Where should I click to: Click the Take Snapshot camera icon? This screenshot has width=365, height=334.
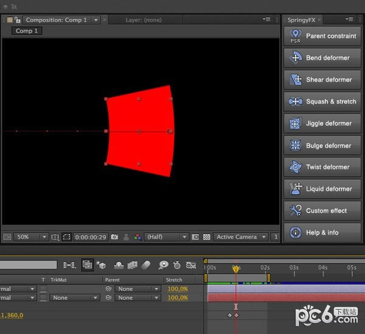[x=114, y=237]
